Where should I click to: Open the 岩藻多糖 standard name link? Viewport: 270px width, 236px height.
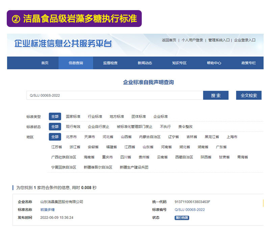tap(47, 210)
